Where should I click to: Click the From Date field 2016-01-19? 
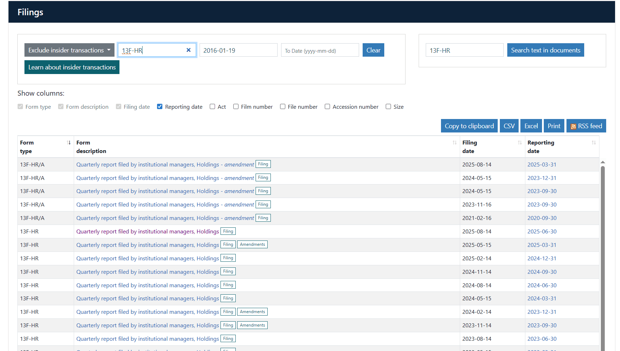tap(238, 50)
